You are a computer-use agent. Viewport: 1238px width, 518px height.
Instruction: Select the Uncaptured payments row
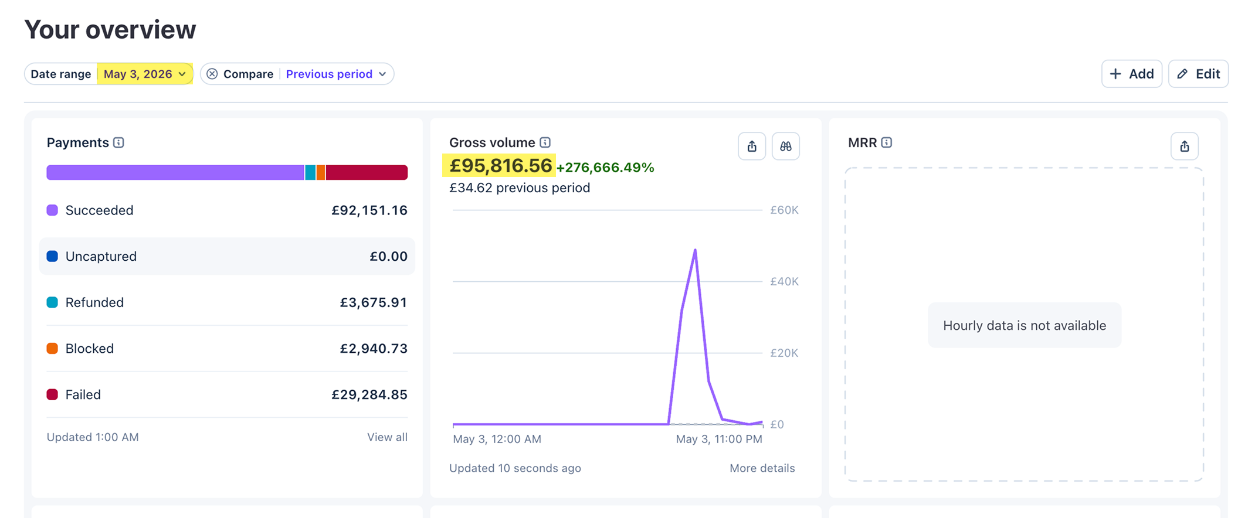227,256
